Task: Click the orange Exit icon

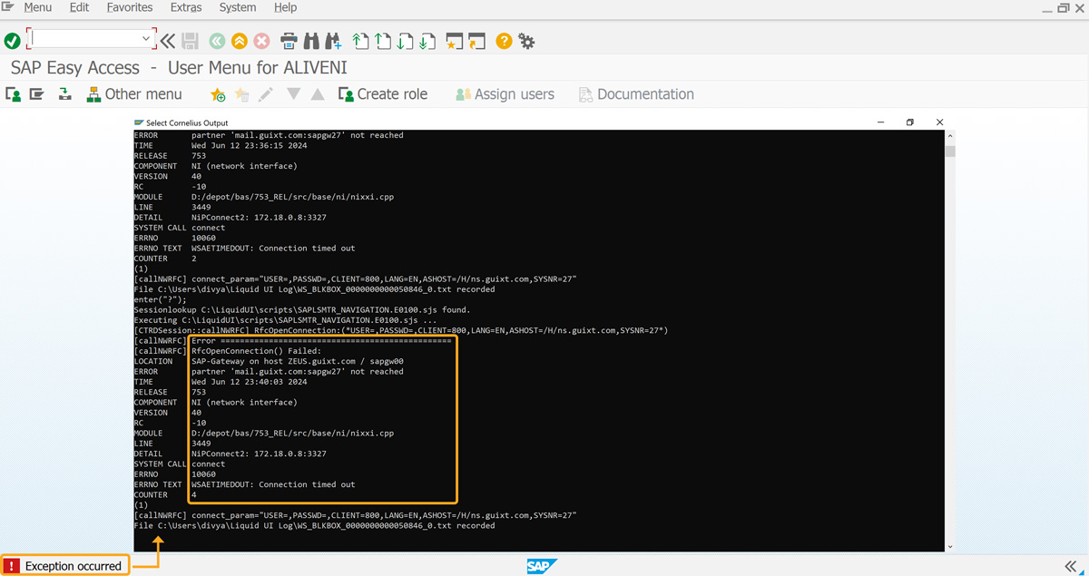Action: point(239,41)
